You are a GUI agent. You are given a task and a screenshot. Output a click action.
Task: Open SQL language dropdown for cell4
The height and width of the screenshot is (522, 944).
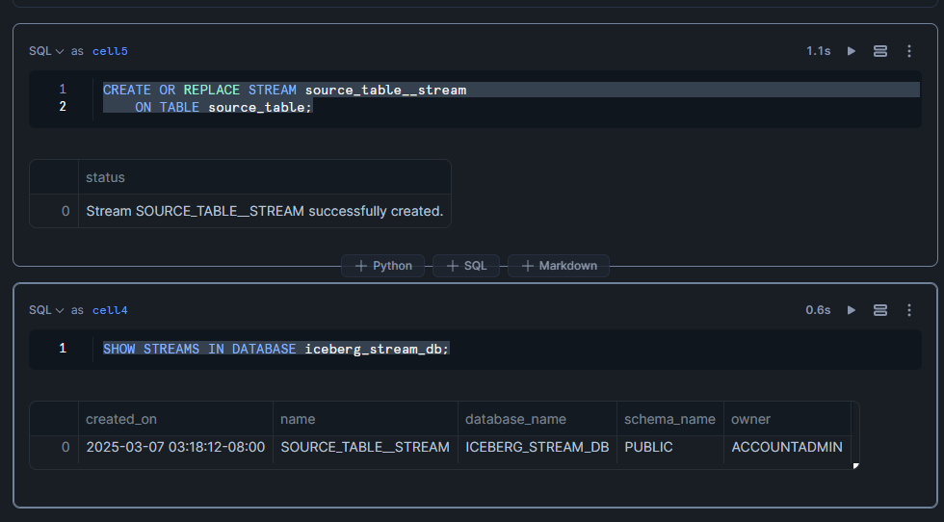pos(46,310)
